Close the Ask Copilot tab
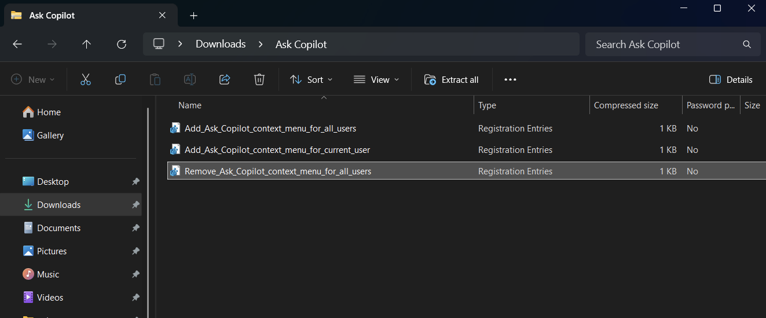This screenshot has height=318, width=766. pos(162,15)
